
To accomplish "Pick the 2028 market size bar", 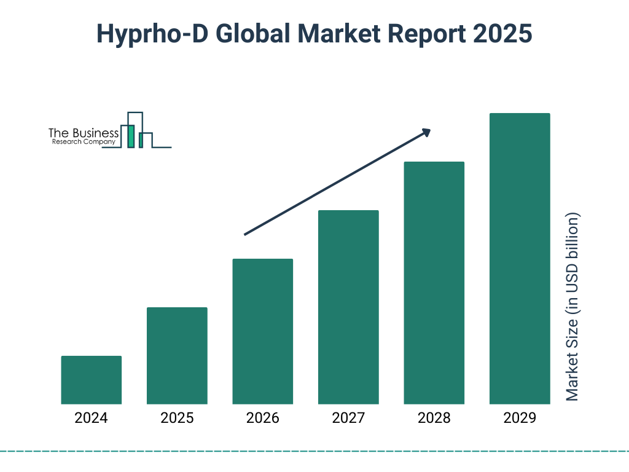I will pyautogui.click(x=434, y=283).
